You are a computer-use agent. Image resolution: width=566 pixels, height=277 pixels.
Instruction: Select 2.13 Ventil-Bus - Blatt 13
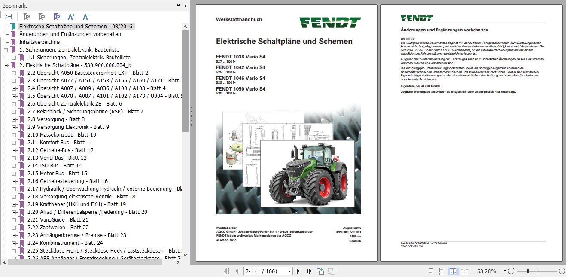click(57, 158)
